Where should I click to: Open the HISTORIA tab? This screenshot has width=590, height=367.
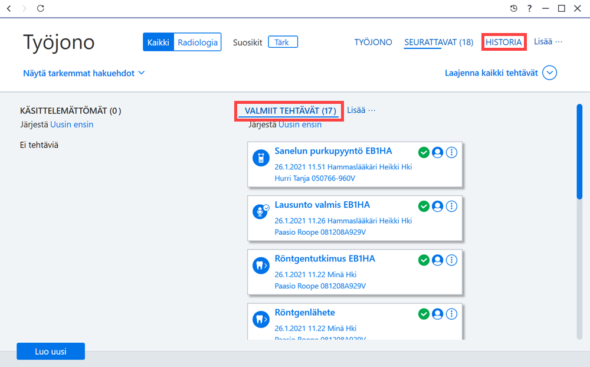point(503,42)
